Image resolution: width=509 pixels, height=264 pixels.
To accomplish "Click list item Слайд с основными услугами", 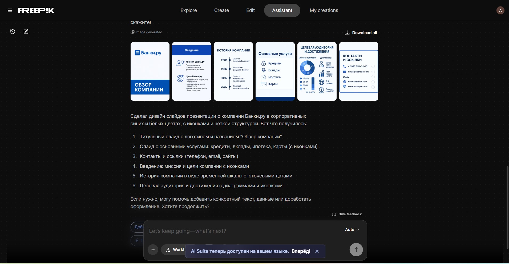I will tap(229, 147).
